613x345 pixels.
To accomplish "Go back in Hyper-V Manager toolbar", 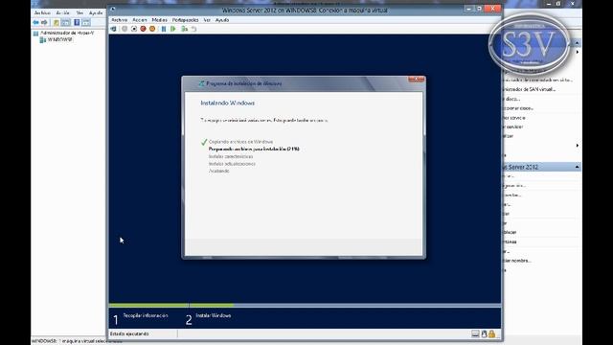I will (36, 22).
